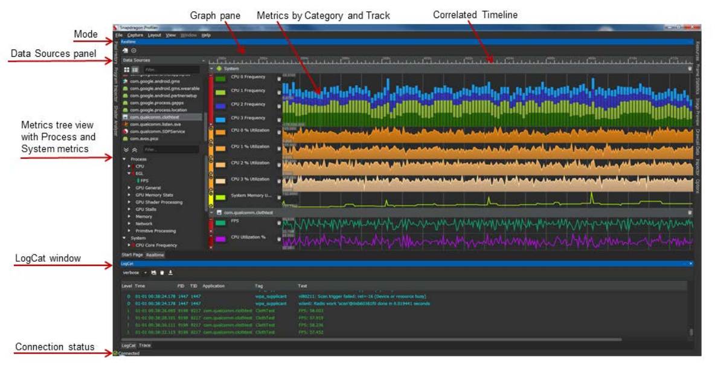Click the circular icon in the Realtime toolbar
The height and width of the screenshot is (365, 715).
tap(133, 51)
